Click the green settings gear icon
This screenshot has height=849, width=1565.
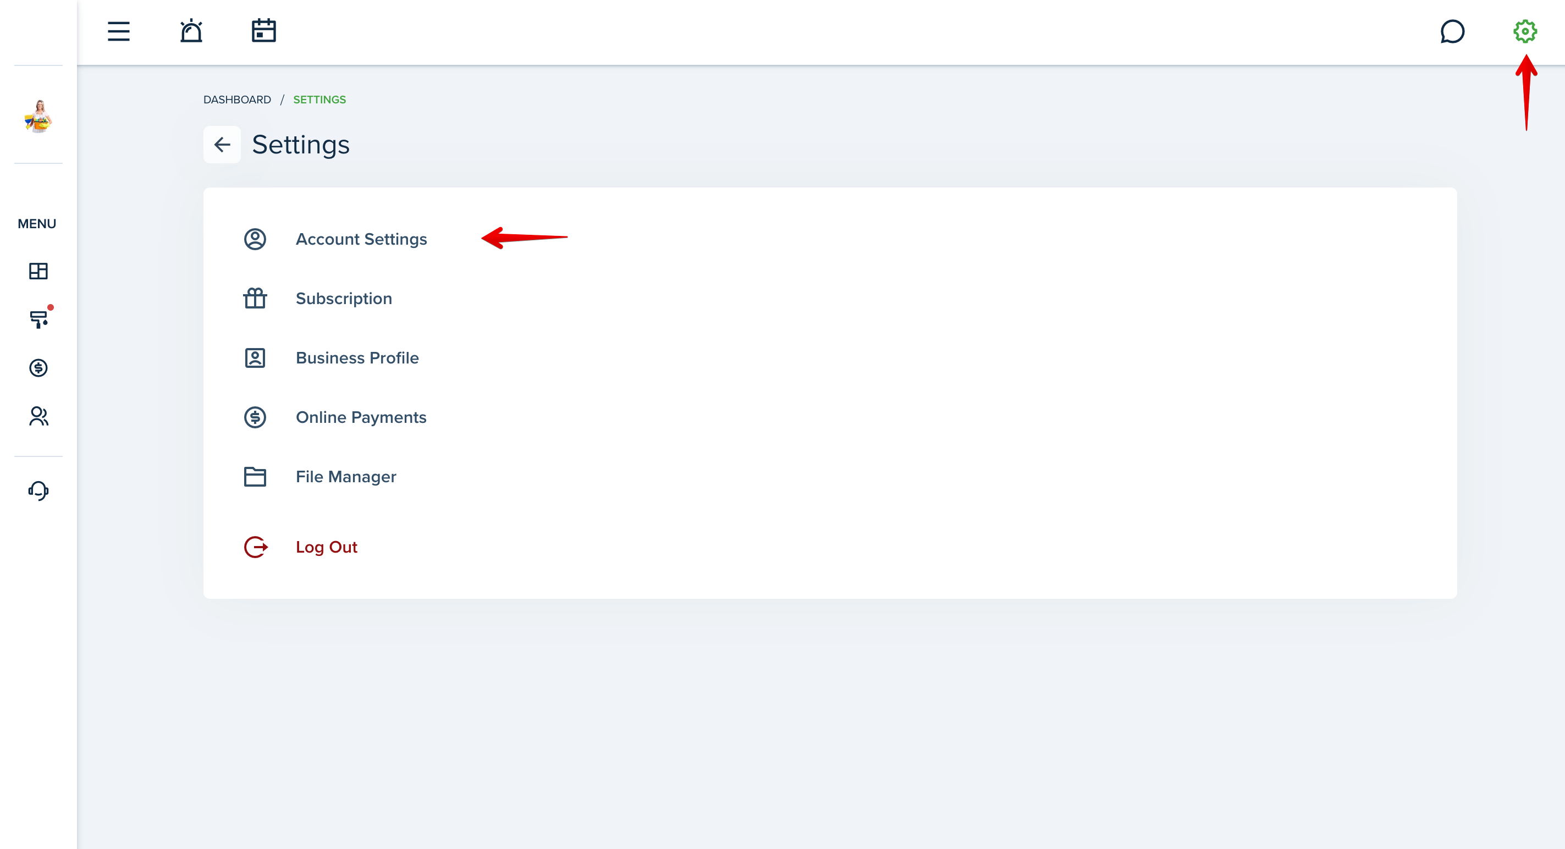[1525, 31]
